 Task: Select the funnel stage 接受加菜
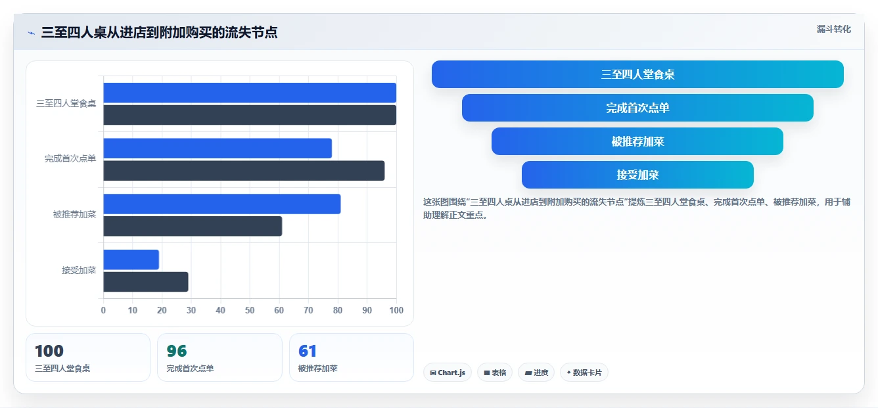point(637,175)
